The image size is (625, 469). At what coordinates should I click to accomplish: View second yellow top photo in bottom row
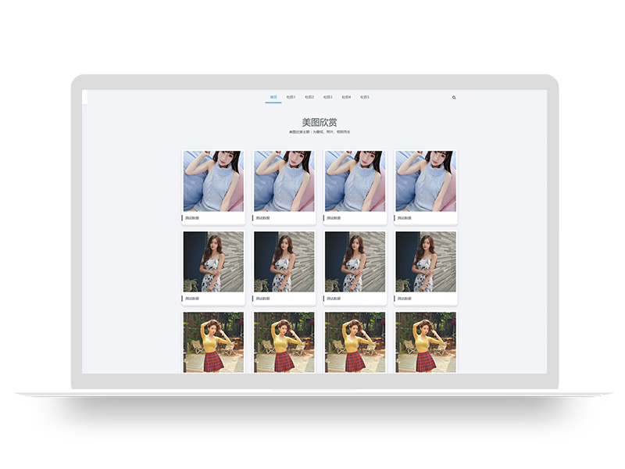(284, 342)
